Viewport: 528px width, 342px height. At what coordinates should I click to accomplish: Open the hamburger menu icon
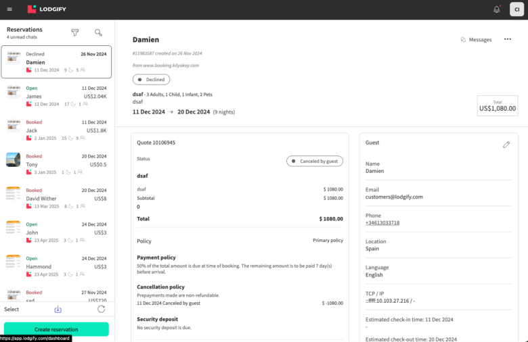coord(9,9)
